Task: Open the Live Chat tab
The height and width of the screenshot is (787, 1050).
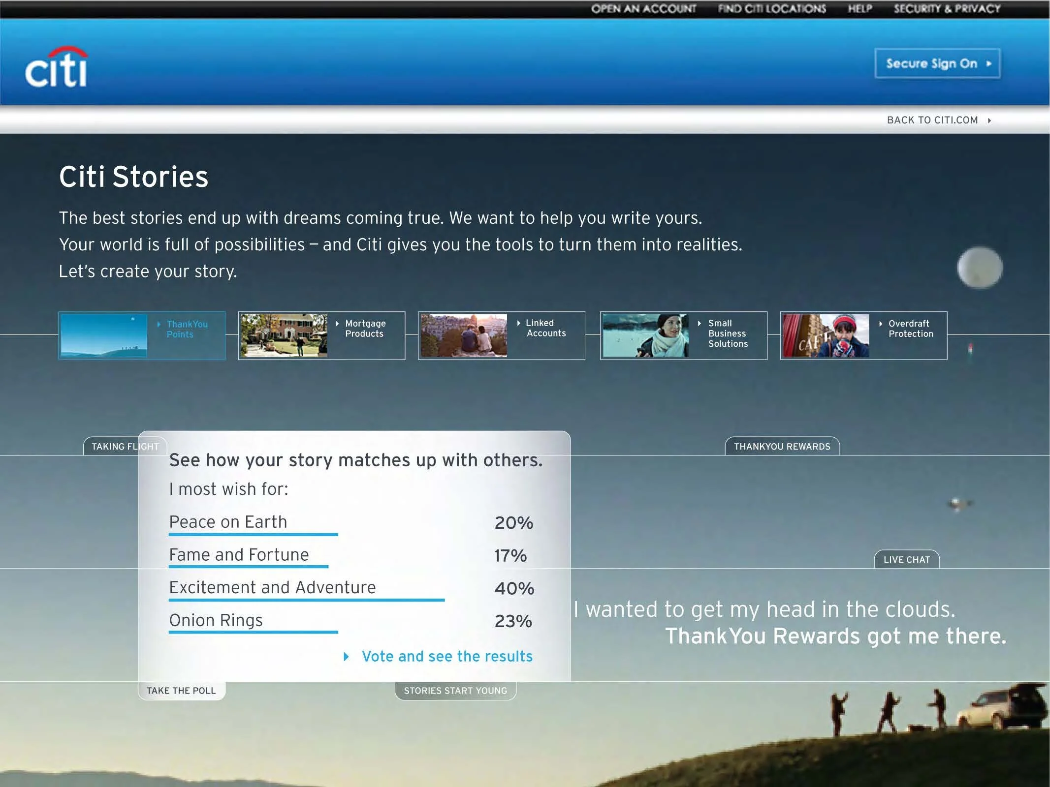Action: (906, 560)
